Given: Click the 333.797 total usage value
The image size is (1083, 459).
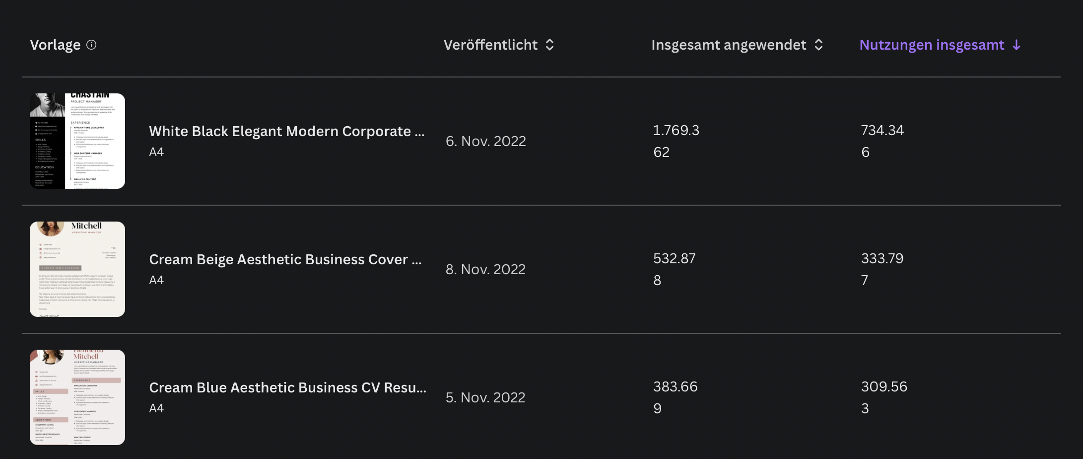Looking at the screenshot, I should [x=882, y=269].
